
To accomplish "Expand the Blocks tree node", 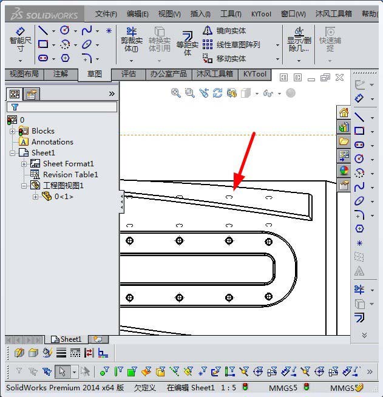I will click(12, 131).
